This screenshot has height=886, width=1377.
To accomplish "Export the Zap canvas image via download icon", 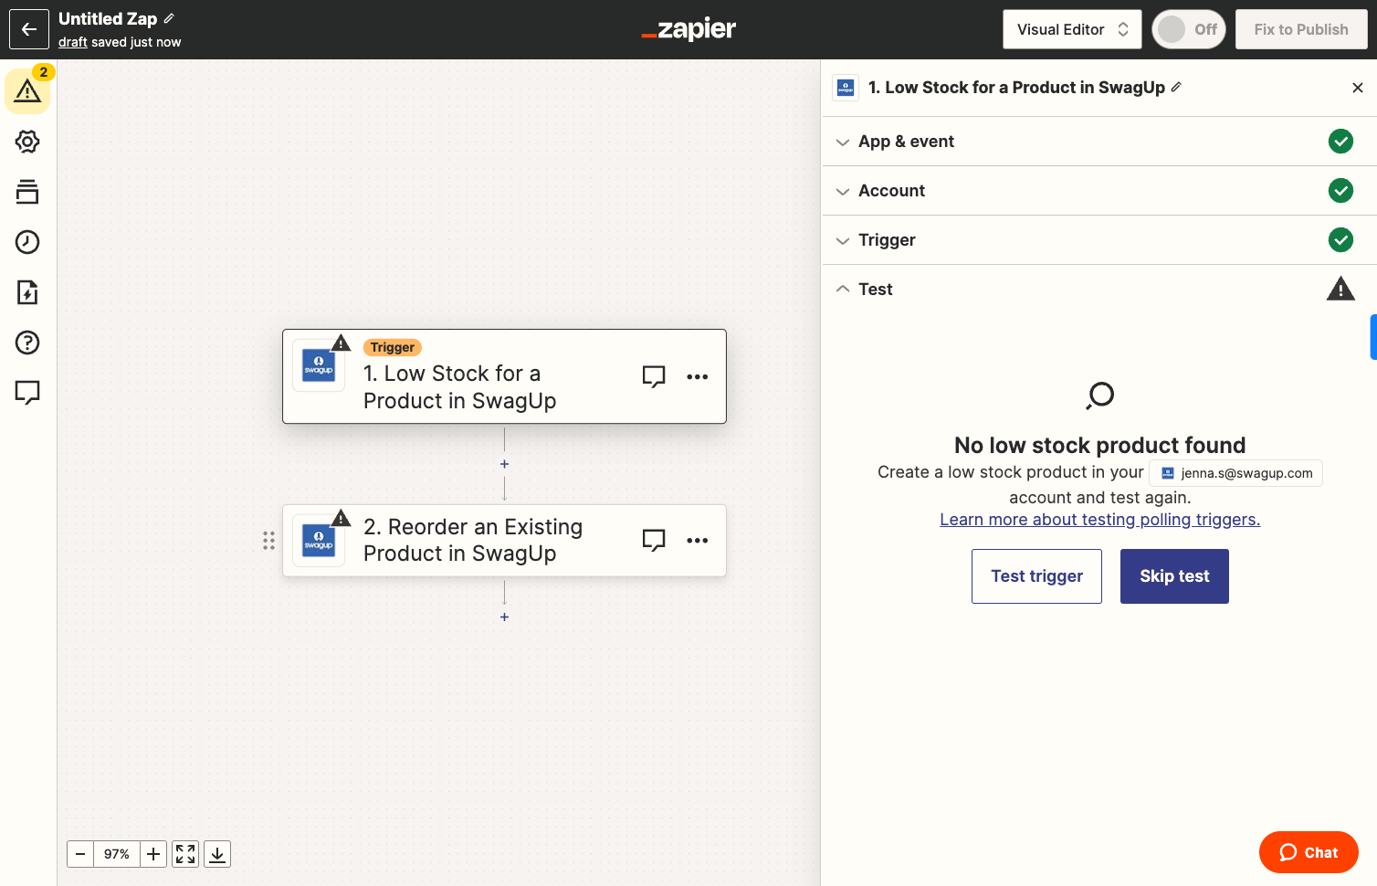I will coord(217,854).
